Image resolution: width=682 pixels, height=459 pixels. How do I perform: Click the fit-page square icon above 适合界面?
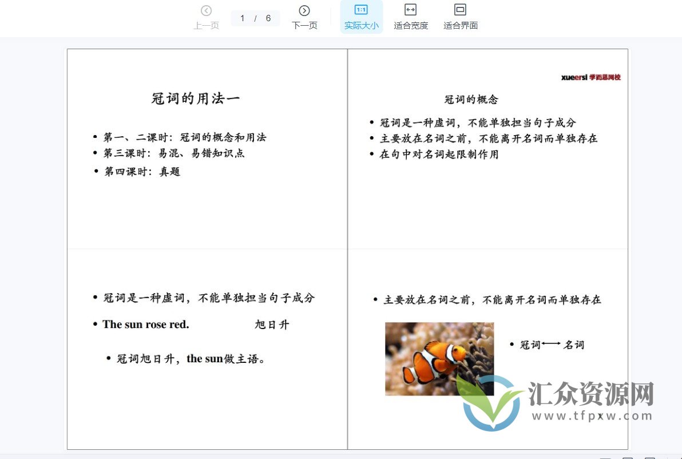[x=459, y=10]
